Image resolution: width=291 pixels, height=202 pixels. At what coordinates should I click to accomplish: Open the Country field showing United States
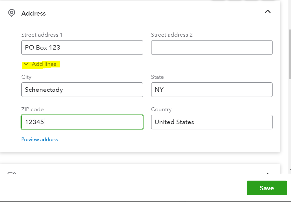pos(212,122)
